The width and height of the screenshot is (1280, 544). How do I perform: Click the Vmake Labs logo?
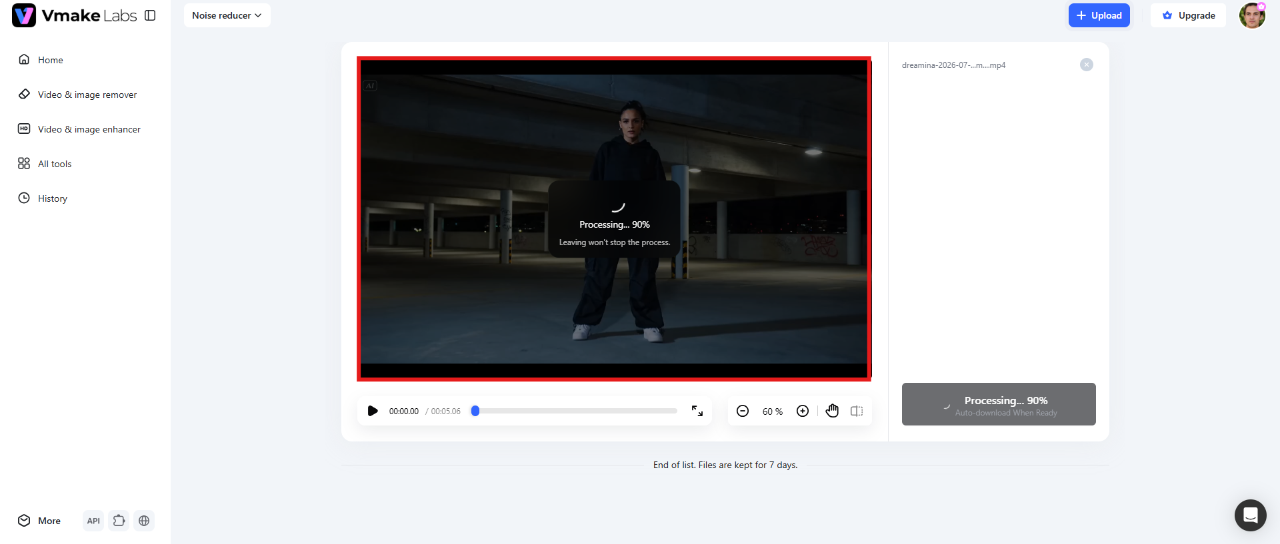point(74,15)
